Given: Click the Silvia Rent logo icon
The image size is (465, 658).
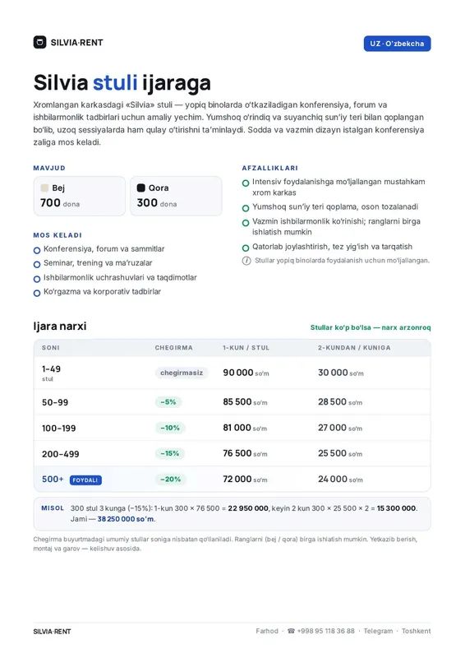Looking at the screenshot, I should coord(39,43).
